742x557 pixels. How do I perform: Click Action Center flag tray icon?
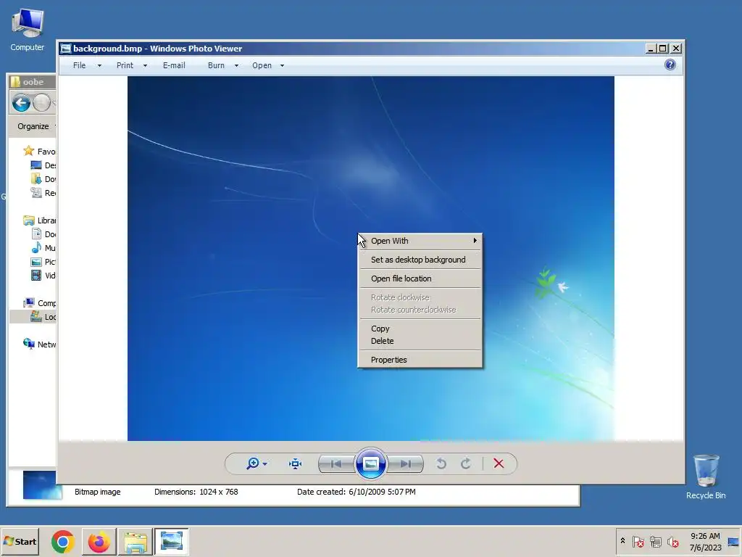pyautogui.click(x=638, y=541)
